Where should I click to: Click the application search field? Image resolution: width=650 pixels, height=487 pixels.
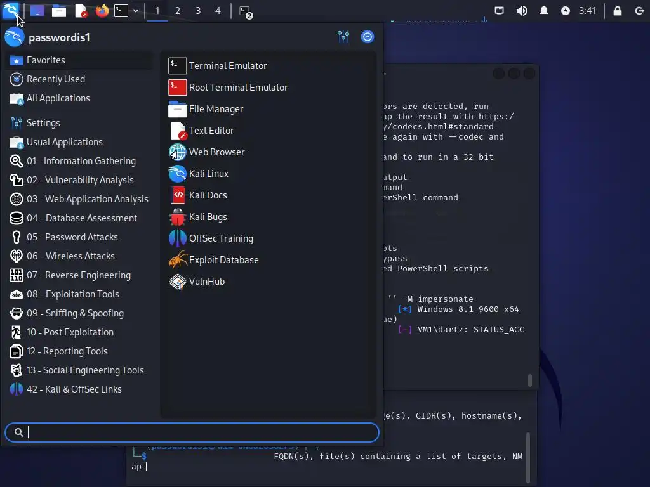pyautogui.click(x=192, y=432)
